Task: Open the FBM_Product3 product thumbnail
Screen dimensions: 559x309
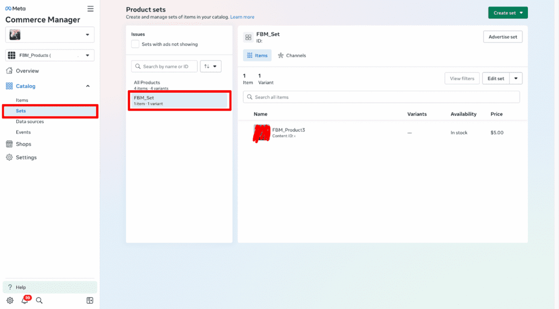Action: [261, 133]
